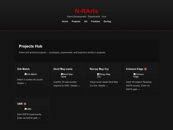This screenshot has width=173, height=130.
Task: Click 'Visual novel meets Devil May' description text
Action: (104, 82)
